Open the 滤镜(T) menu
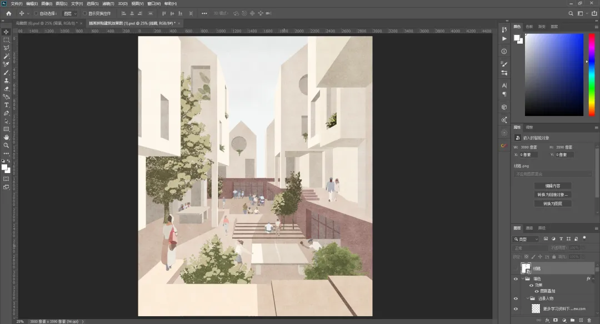 108,4
